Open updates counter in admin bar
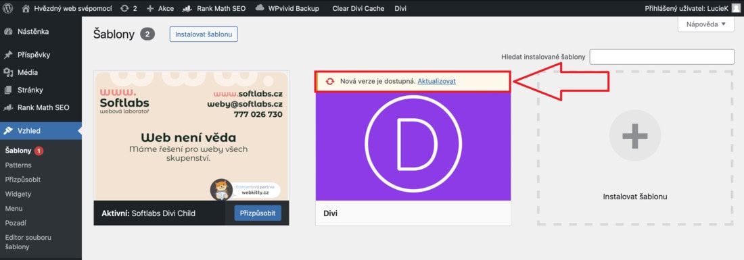The height and width of the screenshot is (260, 744). coord(129,9)
